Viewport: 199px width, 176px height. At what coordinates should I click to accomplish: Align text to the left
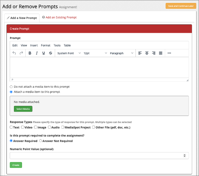click(140, 53)
